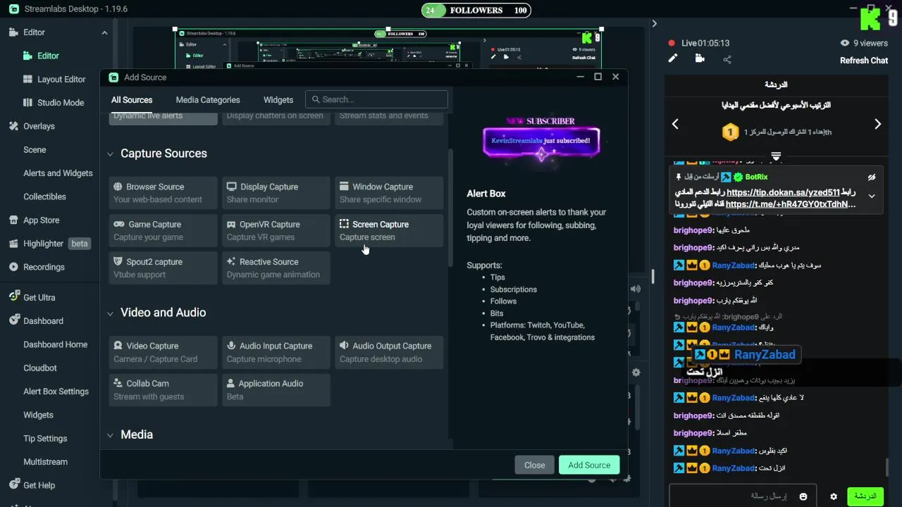Open the Editor icon in sidebar header

[x=13, y=32]
